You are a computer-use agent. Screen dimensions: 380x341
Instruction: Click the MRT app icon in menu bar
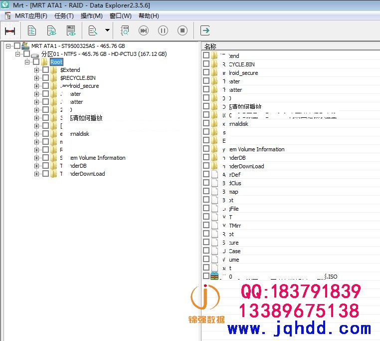[8, 16]
